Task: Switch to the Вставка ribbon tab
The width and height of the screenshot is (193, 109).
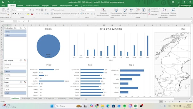Action: coord(20,6)
